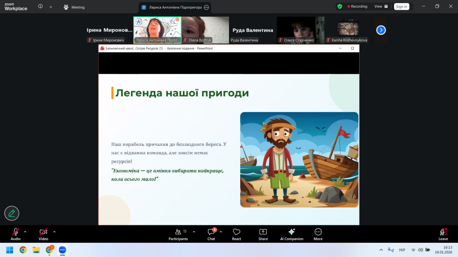Open Google Chrome from the taskbar
This screenshot has height=257, width=458.
click(x=23, y=250)
